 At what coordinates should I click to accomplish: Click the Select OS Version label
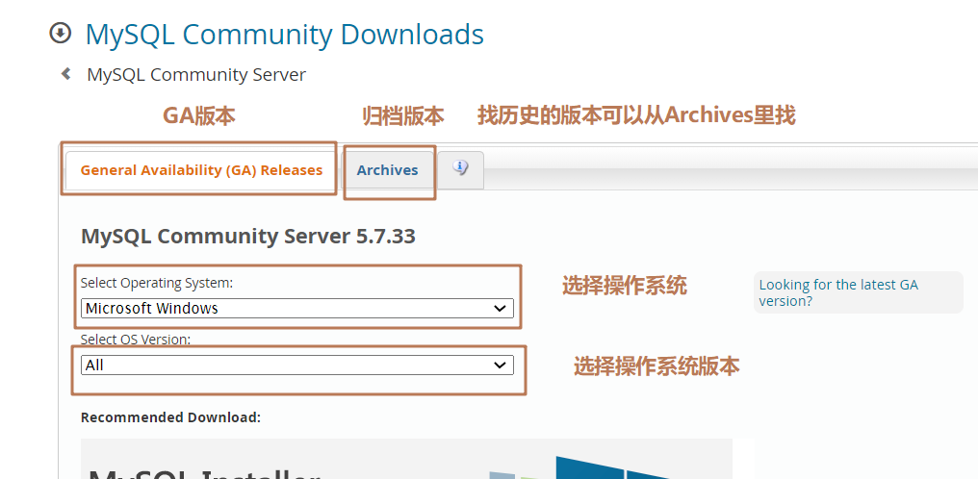(136, 340)
